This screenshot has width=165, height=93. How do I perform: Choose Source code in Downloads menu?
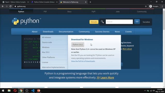54,42
